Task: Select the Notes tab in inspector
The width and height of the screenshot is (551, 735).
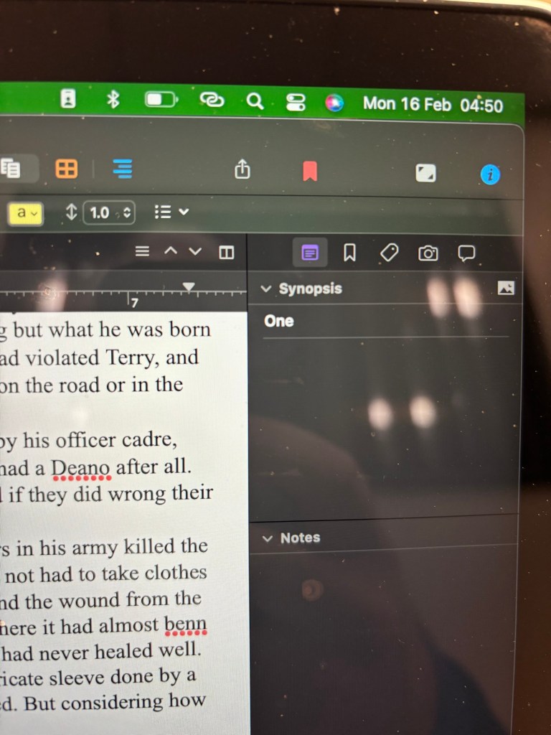Action: pyautogui.click(x=310, y=253)
